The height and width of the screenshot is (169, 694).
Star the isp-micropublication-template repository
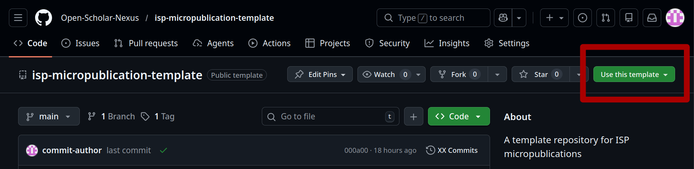(541, 74)
